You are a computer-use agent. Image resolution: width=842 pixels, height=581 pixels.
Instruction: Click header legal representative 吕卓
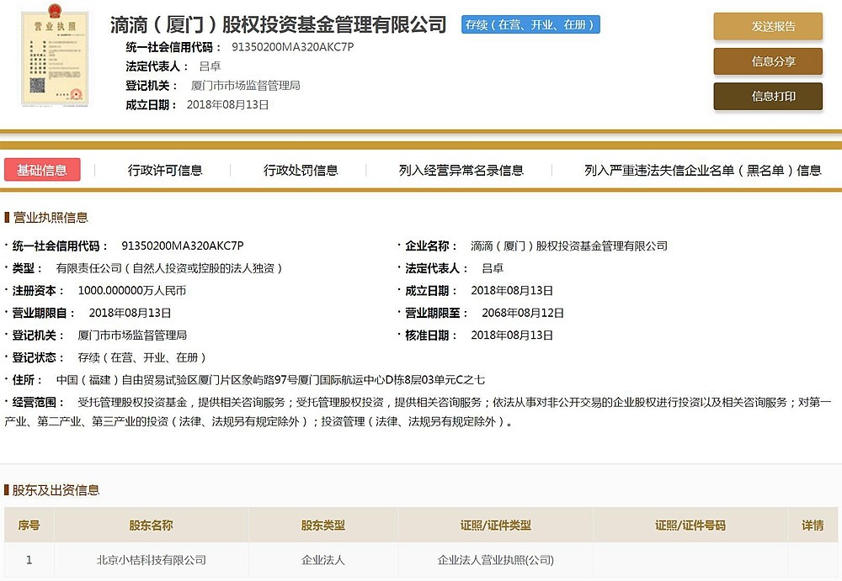click(210, 66)
